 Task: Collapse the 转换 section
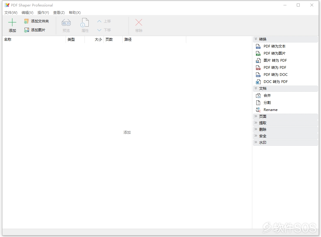coord(285,39)
